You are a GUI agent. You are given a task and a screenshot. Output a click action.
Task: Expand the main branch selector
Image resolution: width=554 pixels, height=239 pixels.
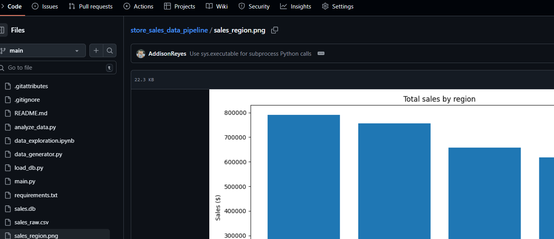(x=43, y=50)
